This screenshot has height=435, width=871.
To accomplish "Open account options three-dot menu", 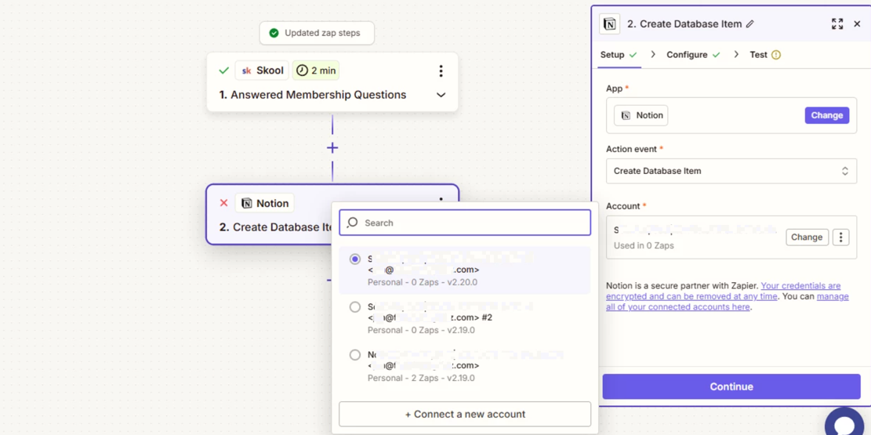I will 840,237.
